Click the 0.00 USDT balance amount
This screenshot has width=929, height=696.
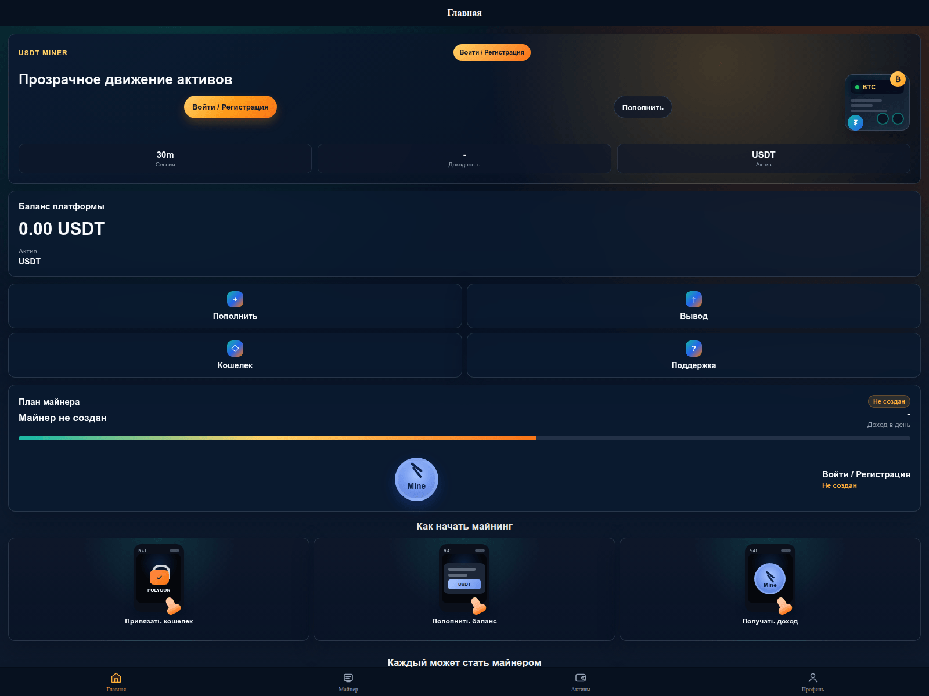pos(62,229)
